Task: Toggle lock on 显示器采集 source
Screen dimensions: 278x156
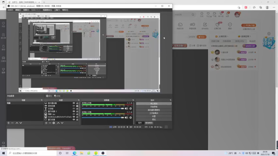Action: point(77,103)
